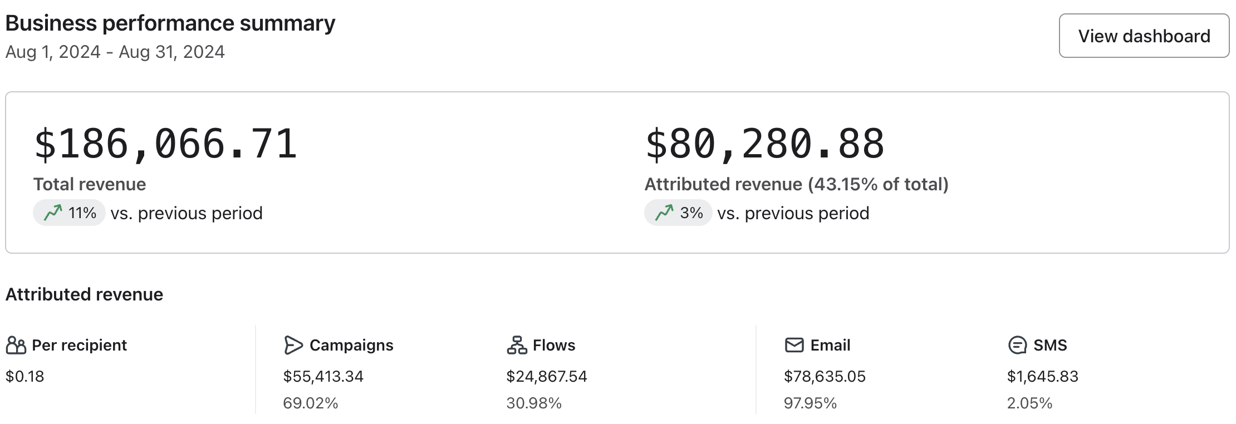Click the Campaigns label
1236x424 pixels.
pyautogui.click(x=351, y=346)
